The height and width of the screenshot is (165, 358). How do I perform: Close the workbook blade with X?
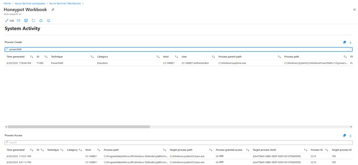coord(354,10)
